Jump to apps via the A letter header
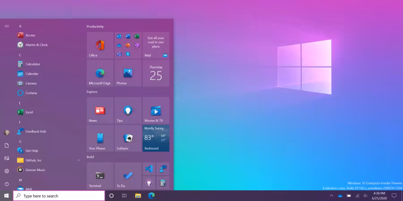The height and width of the screenshot is (201, 403). point(20,26)
